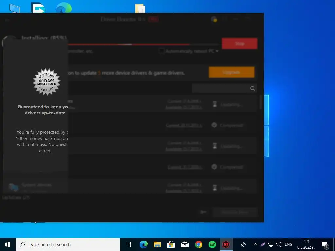Click the Available version link in System devices row
Screen dimensions: 335x251
[x=184, y=191]
